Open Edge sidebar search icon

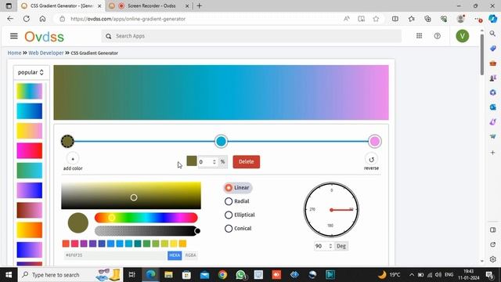pyautogui.click(x=492, y=33)
